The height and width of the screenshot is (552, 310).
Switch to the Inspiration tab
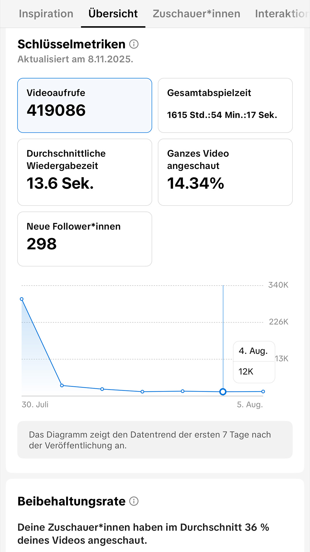46,14
